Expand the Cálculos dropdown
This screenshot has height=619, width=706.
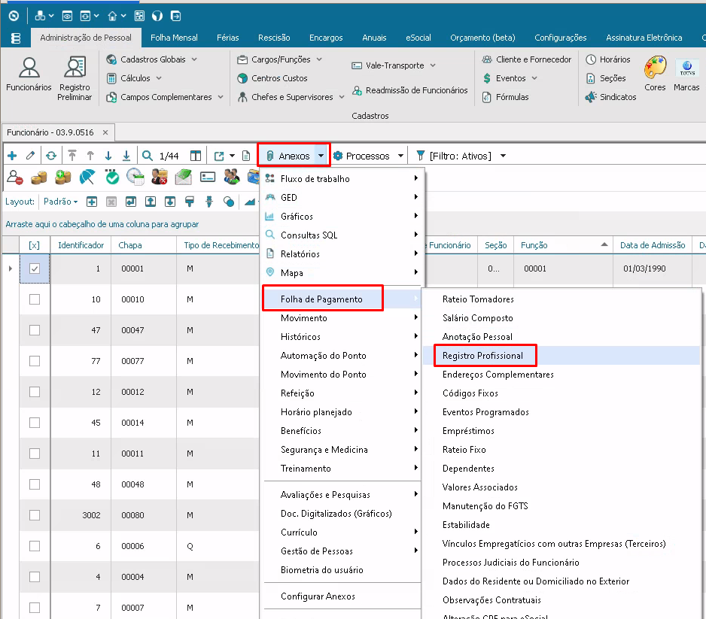(x=159, y=78)
